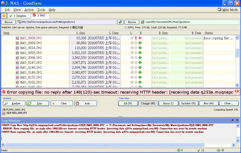Click file icon of IMG_0147.JPG
Viewport: 241px width, 153px height.
tap(17, 62)
